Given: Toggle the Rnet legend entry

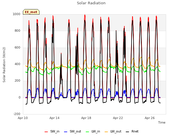Looking at the screenshot, I should (x=132, y=132).
